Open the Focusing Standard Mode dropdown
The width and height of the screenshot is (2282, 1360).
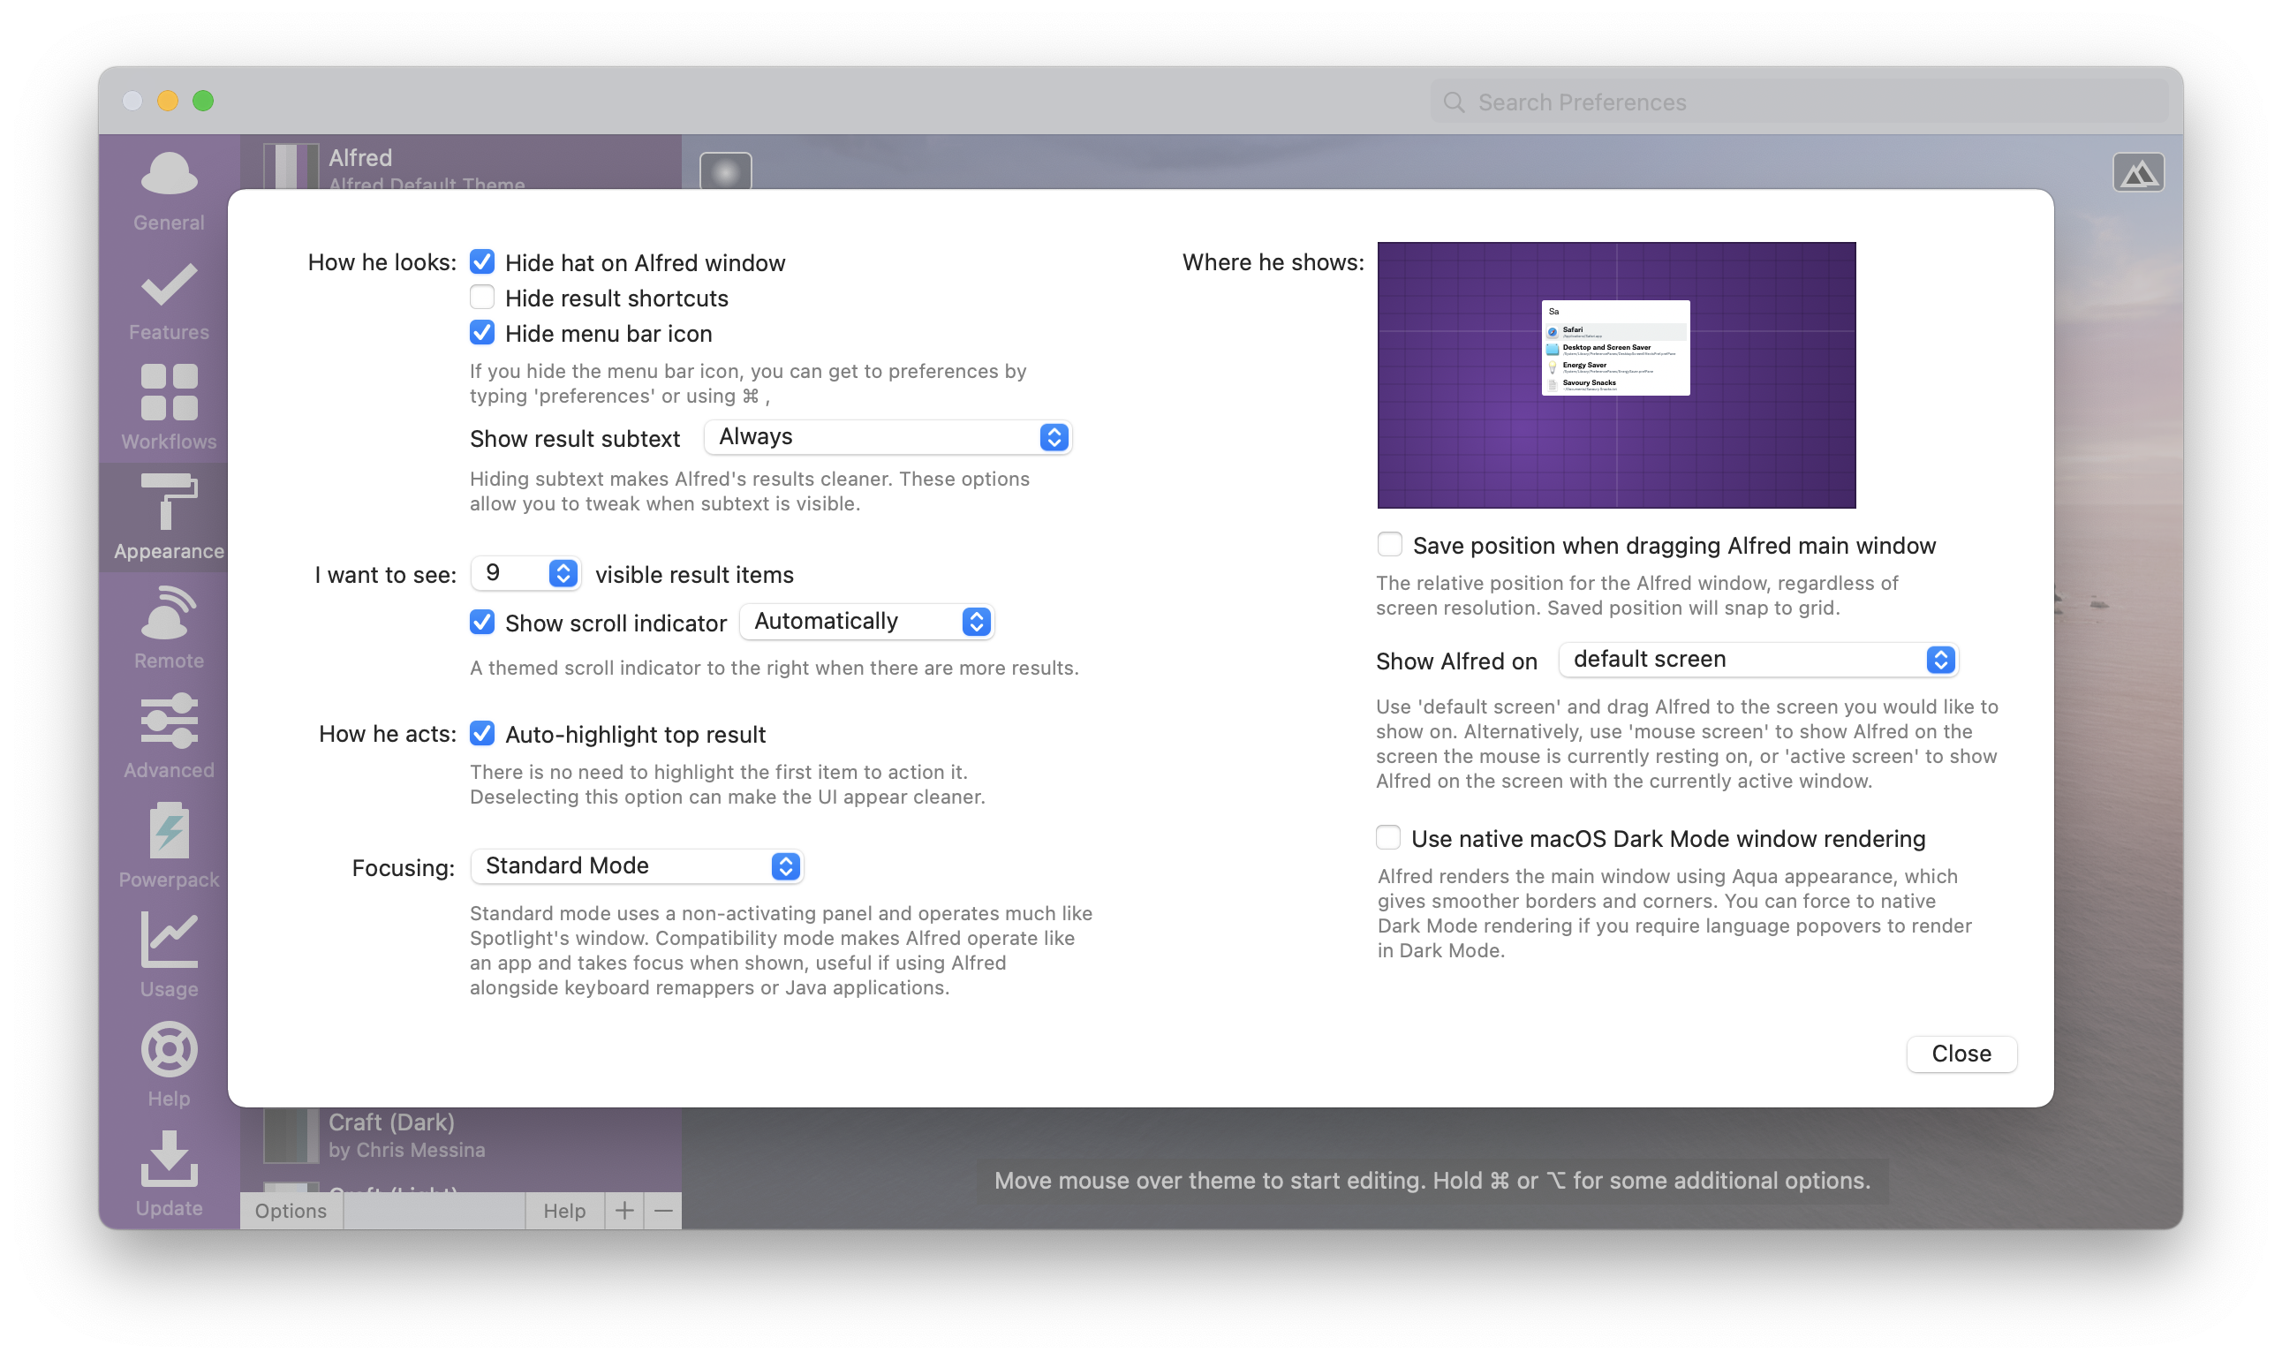tap(636, 866)
